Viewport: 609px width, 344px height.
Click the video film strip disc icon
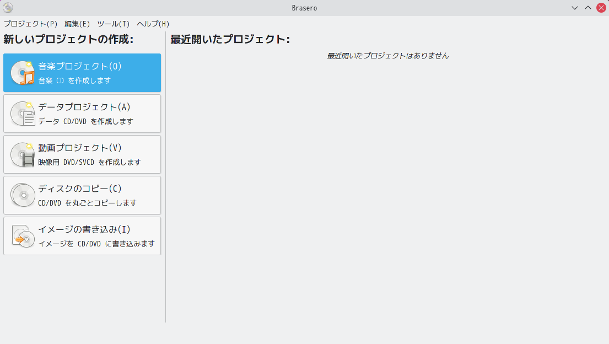tap(23, 154)
